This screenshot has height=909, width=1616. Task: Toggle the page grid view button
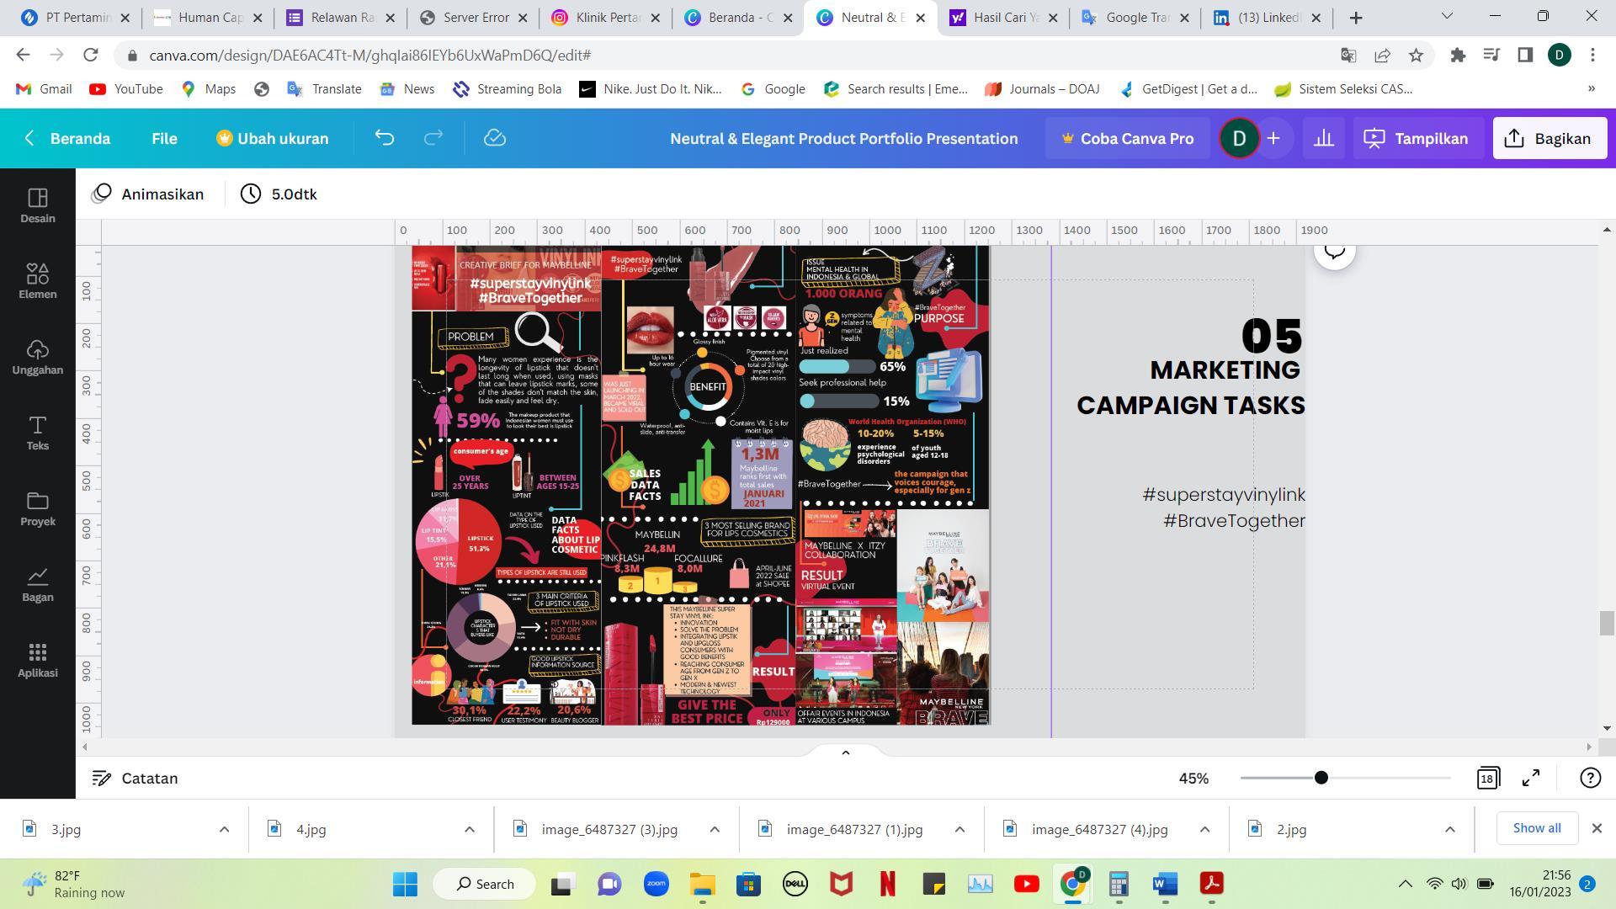1488,778
